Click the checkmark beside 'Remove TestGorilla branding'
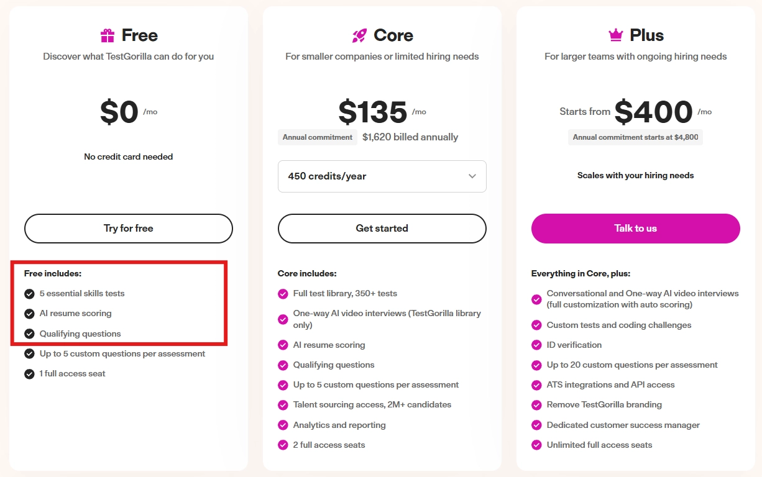 point(537,404)
